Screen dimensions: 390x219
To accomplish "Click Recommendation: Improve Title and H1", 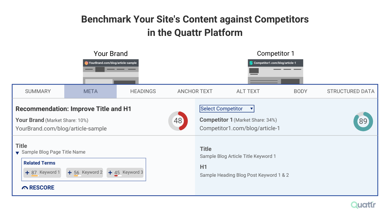I will (73, 109).
